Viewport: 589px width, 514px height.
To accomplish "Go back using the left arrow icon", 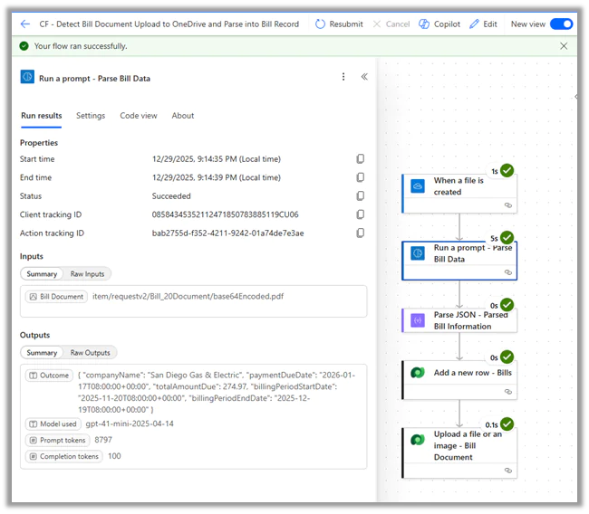I will click(25, 24).
